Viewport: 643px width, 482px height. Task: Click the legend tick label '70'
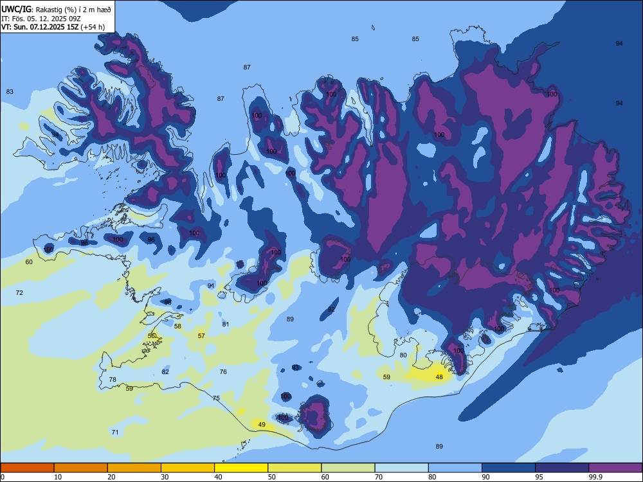[379, 477]
